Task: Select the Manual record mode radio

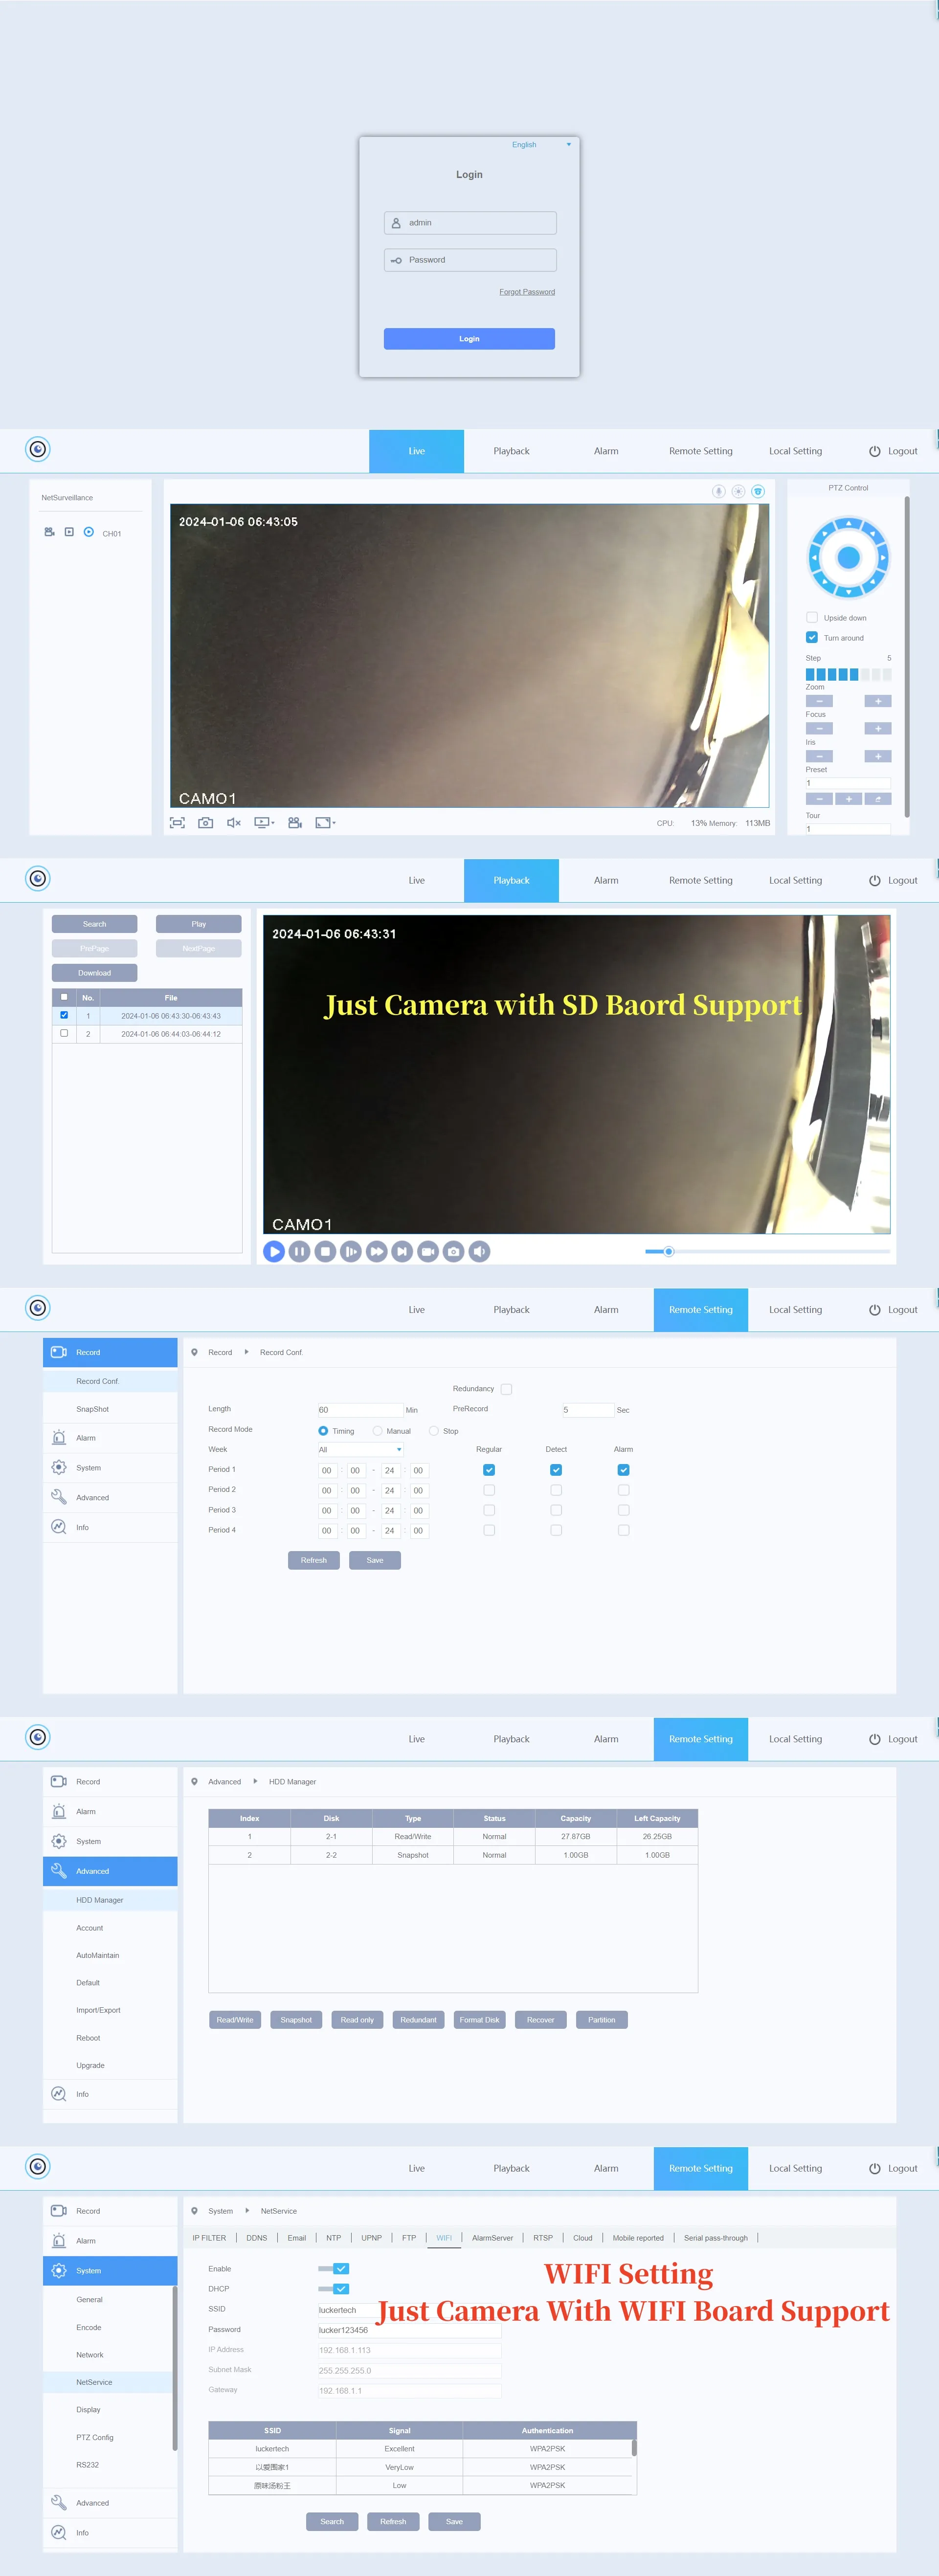Action: tap(377, 1430)
